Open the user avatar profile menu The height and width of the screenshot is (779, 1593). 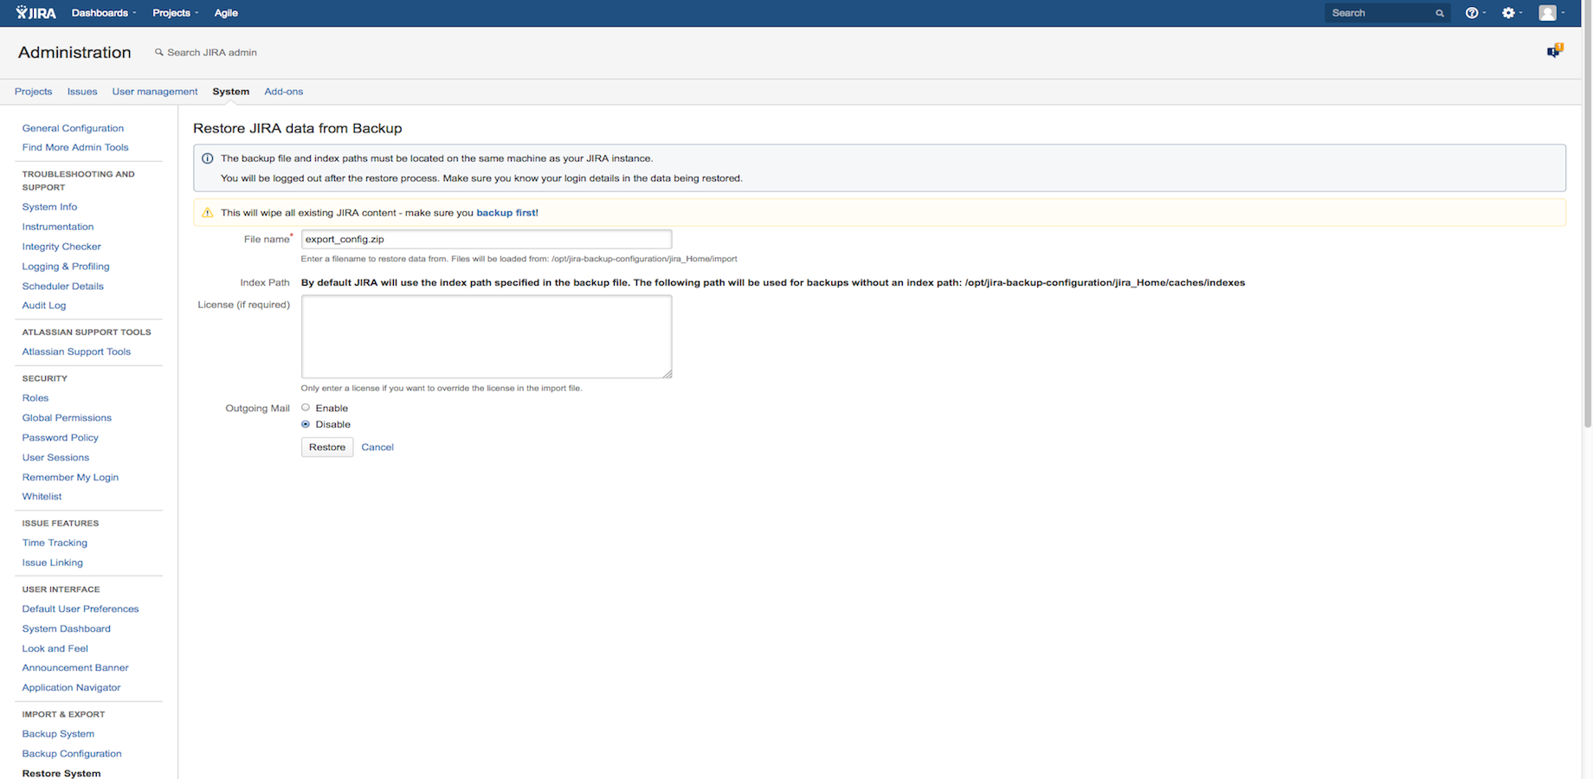[x=1551, y=13]
